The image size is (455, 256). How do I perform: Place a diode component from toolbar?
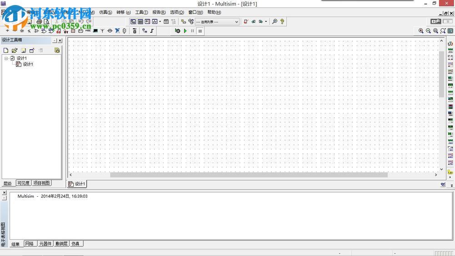(22, 31)
